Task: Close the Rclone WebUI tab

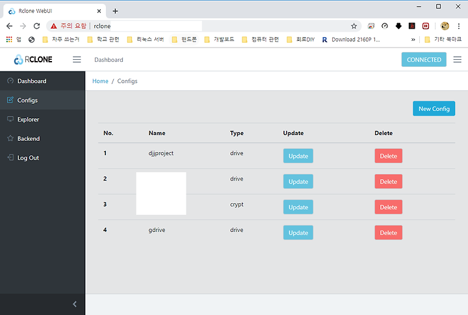Action: (x=99, y=11)
